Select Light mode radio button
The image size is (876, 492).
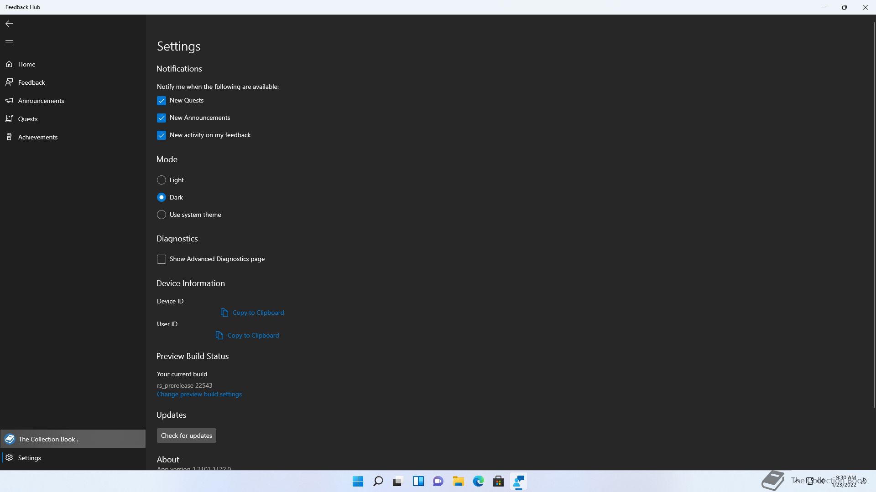[162, 180]
